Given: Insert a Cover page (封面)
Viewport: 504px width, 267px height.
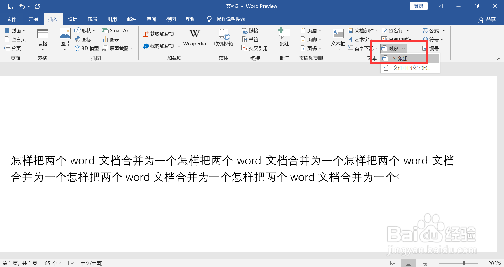Looking at the screenshot, I should click(15, 31).
